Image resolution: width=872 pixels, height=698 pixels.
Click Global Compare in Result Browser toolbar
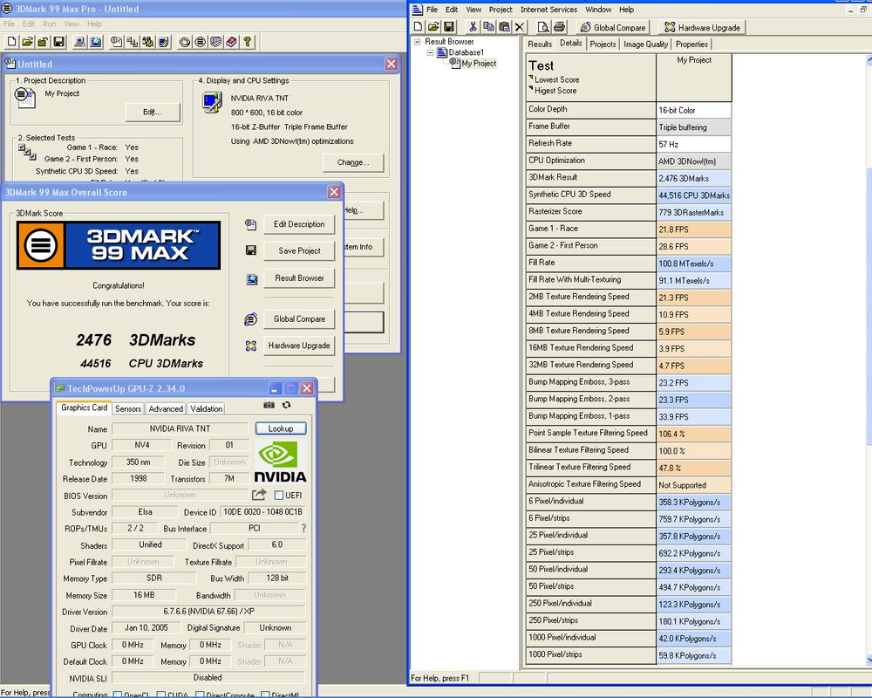(613, 27)
